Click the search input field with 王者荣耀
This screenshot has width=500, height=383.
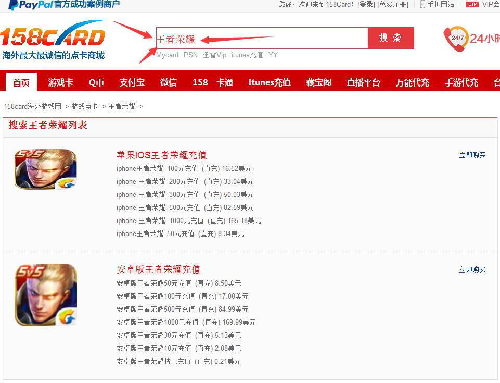(x=262, y=38)
